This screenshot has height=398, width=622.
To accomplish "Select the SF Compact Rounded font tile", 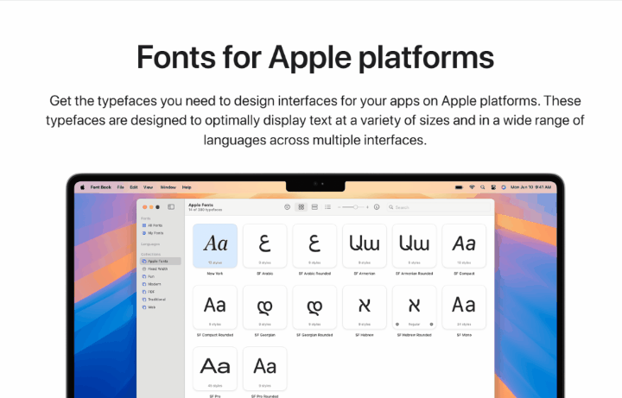I will point(215,307).
